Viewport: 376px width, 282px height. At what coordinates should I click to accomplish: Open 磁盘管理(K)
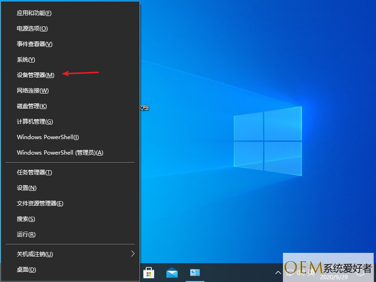(x=32, y=106)
